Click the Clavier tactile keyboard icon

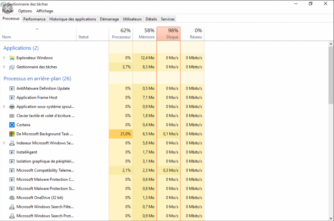(x=12, y=116)
